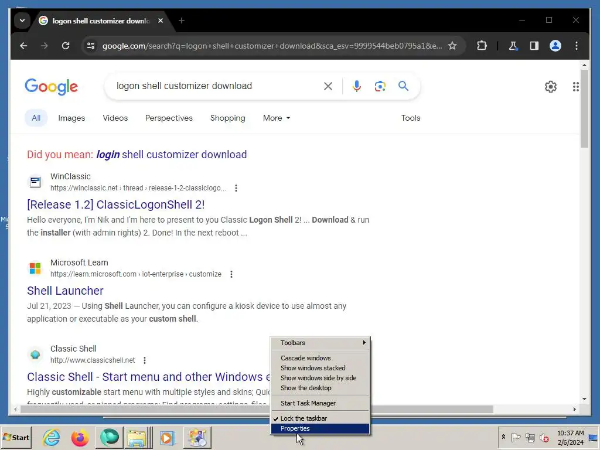The height and width of the screenshot is (450, 600).
Task: Expand More search filters dropdown
Action: coord(277,118)
